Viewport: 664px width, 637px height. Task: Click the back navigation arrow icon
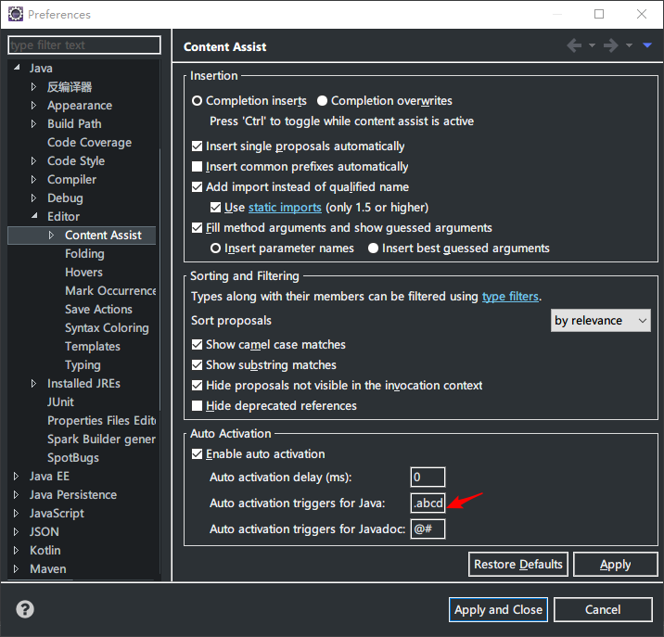[x=574, y=46]
